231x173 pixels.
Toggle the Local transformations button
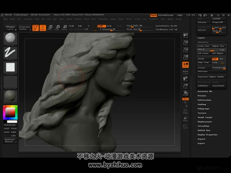(186, 65)
